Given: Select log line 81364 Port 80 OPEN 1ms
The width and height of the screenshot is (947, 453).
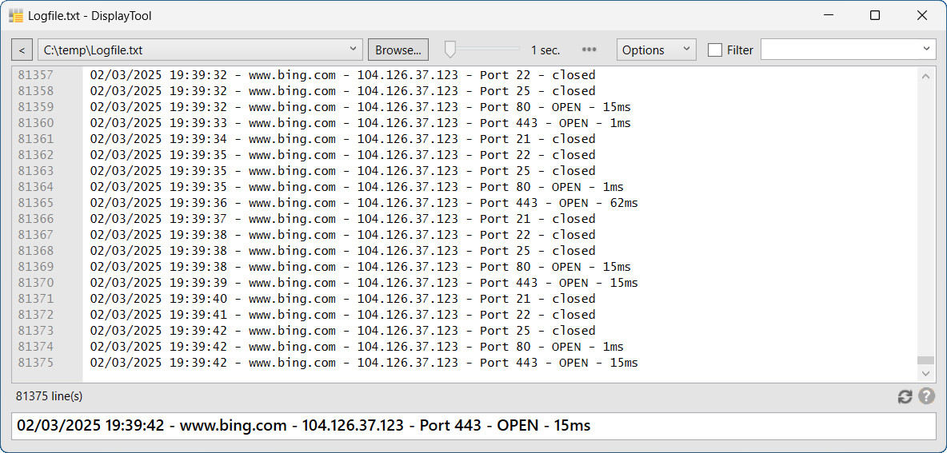Looking at the screenshot, I should click(357, 187).
